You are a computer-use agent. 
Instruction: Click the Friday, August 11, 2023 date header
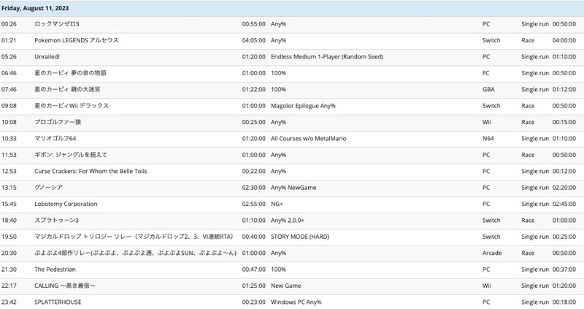(x=35, y=8)
